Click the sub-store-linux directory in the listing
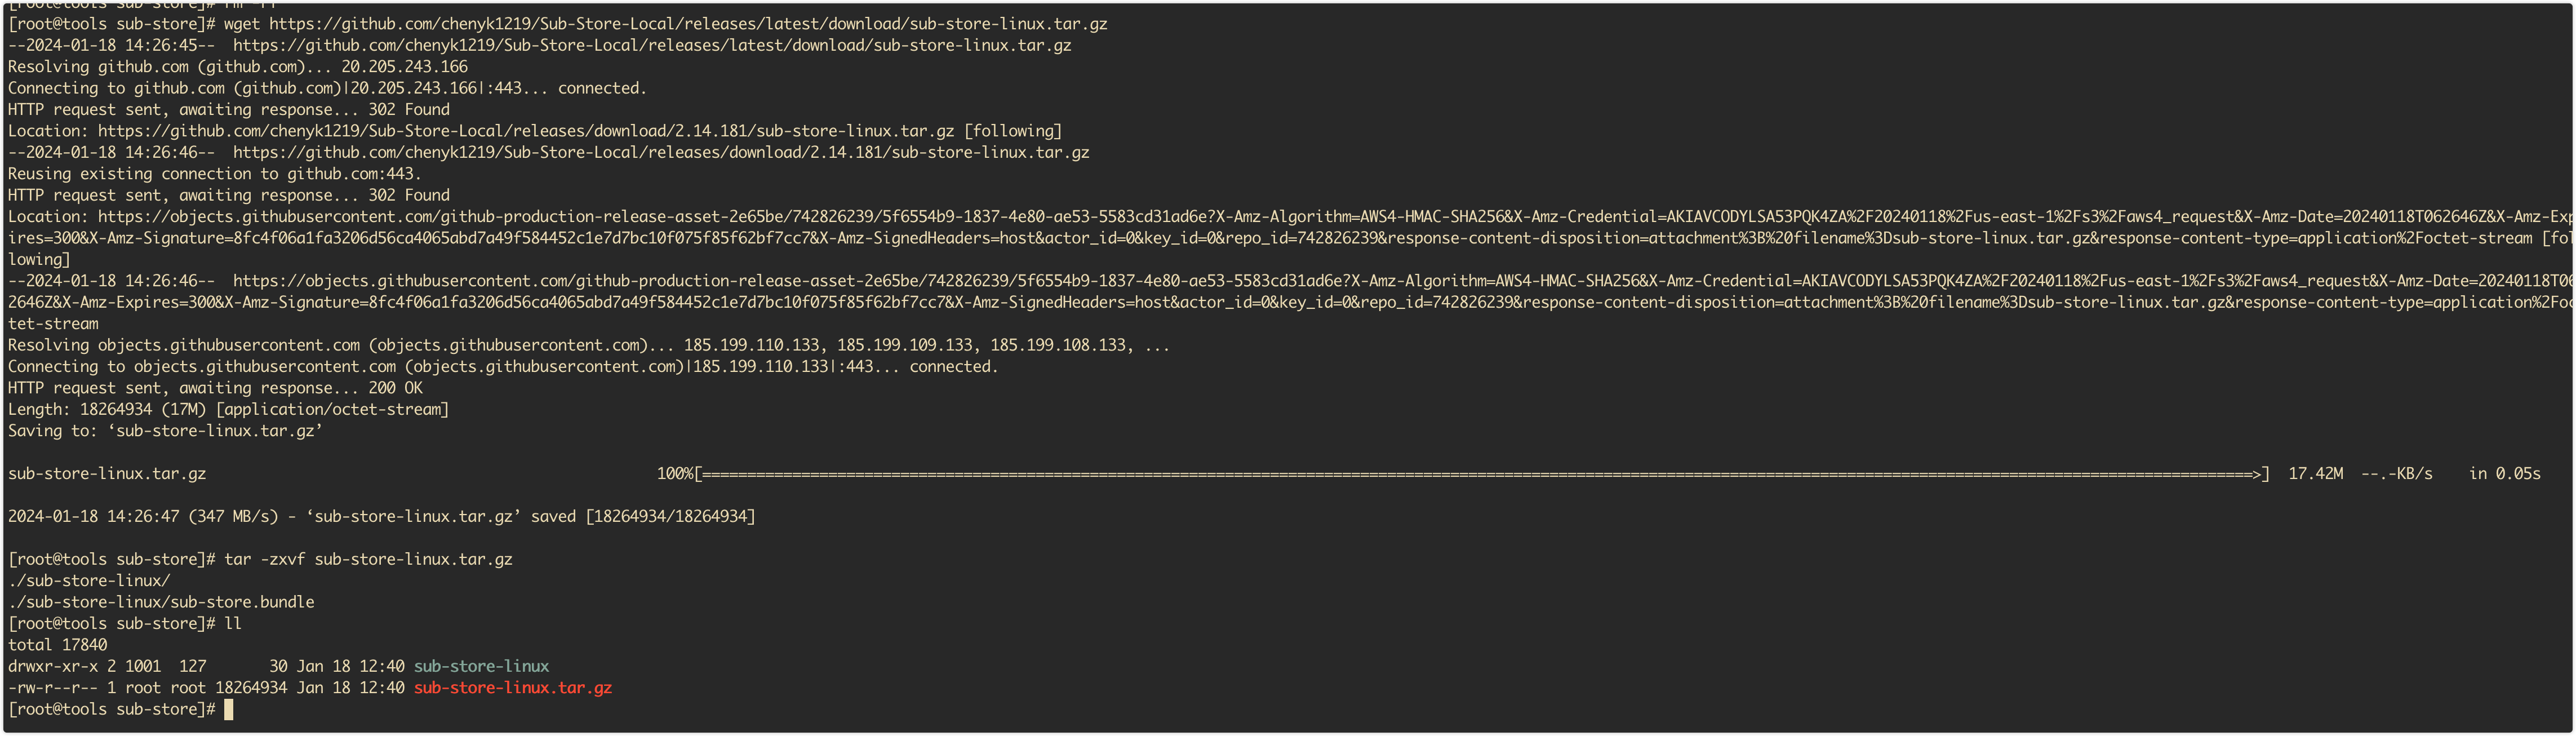 (481, 666)
